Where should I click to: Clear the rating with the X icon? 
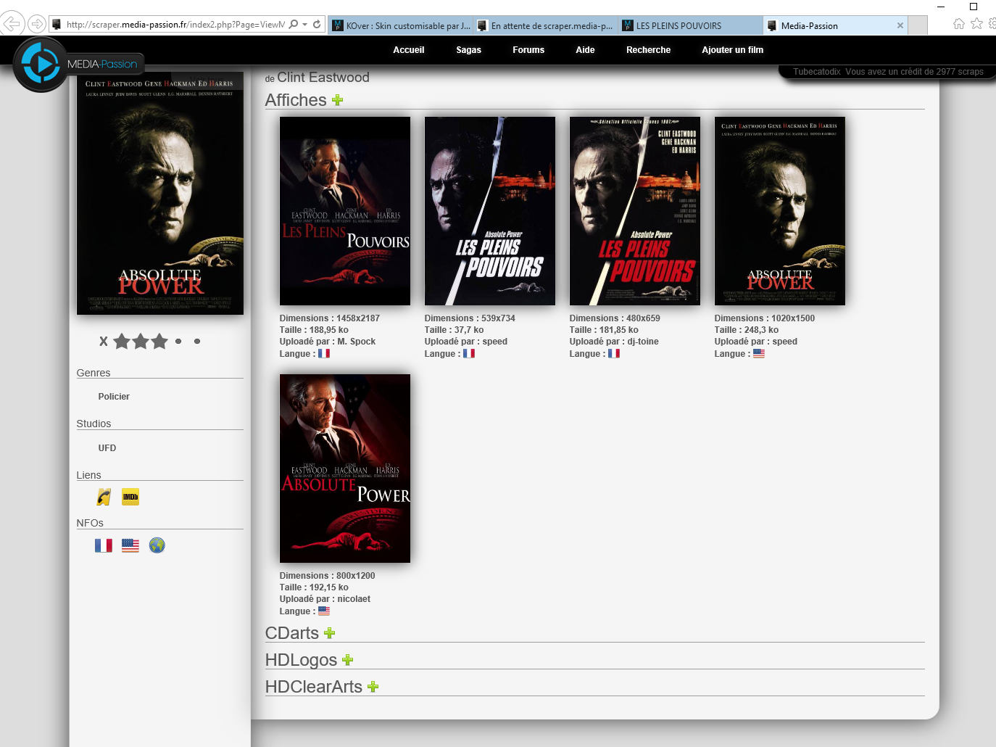pyautogui.click(x=104, y=341)
